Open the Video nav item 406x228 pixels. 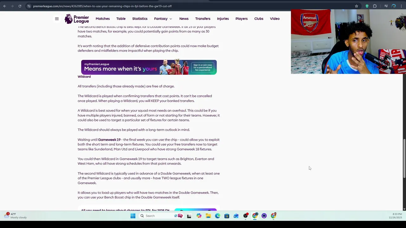pyautogui.click(x=275, y=19)
